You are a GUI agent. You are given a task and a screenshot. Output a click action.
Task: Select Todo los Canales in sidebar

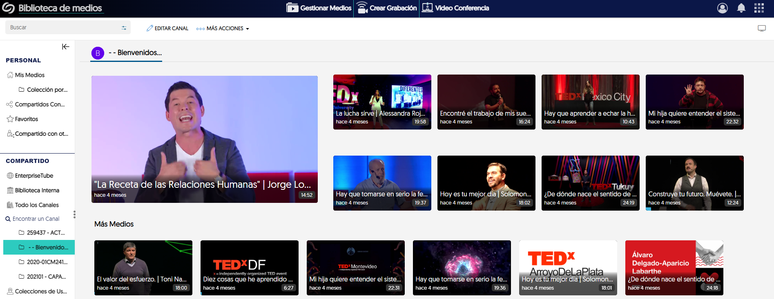37,205
